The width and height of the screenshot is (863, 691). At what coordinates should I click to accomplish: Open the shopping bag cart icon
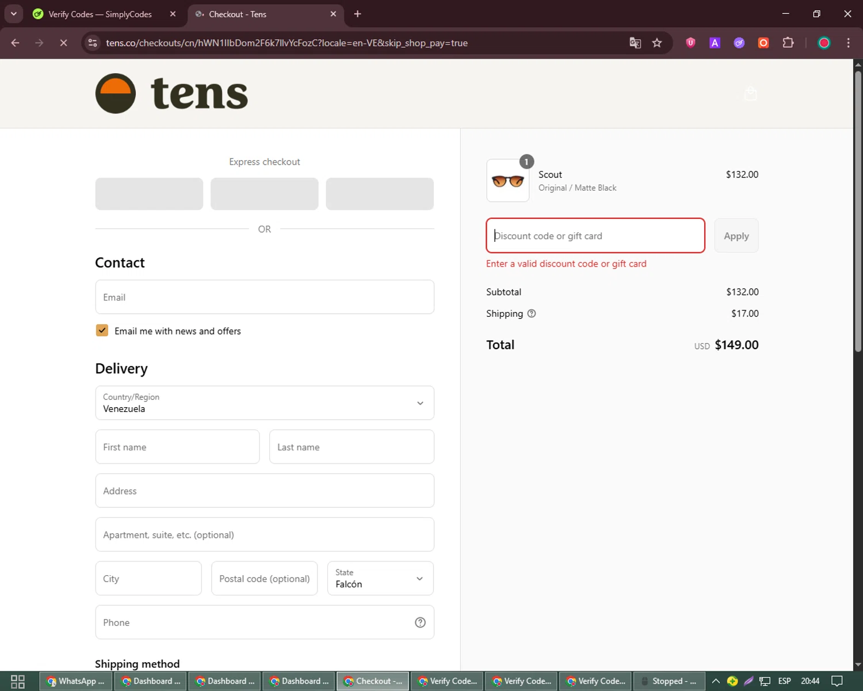coord(750,93)
